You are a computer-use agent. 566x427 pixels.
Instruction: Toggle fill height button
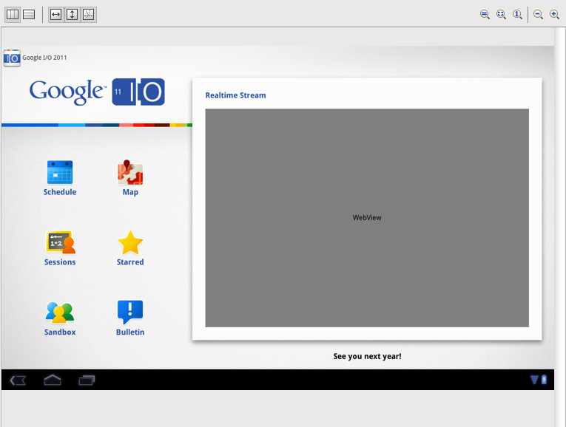tap(72, 14)
